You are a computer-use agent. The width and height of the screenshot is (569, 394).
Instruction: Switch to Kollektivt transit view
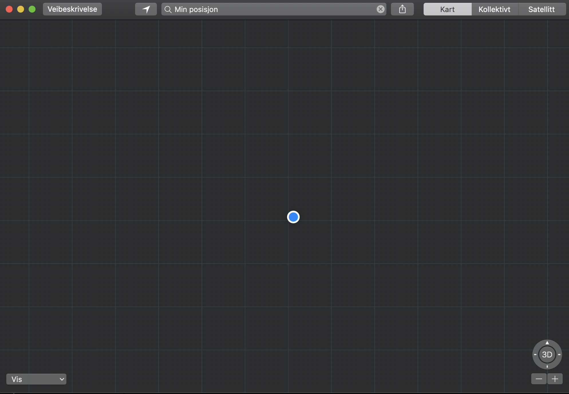494,9
